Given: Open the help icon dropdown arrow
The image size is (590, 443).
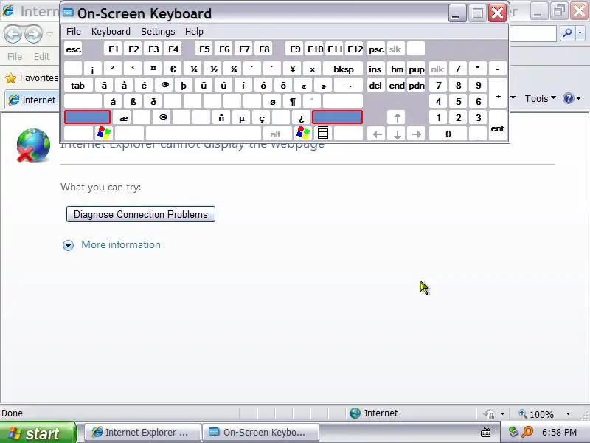Looking at the screenshot, I should pyautogui.click(x=578, y=98).
